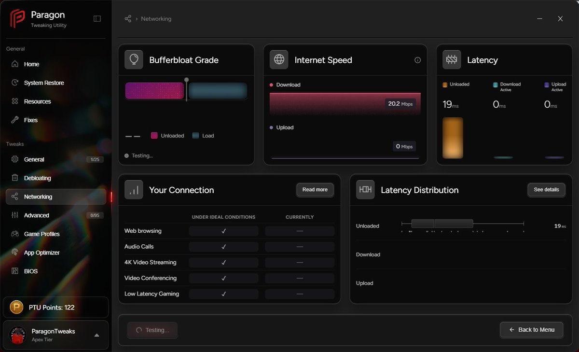Viewport: 579px width, 352px height.
Task: Click the See details button
Action: [546, 190]
